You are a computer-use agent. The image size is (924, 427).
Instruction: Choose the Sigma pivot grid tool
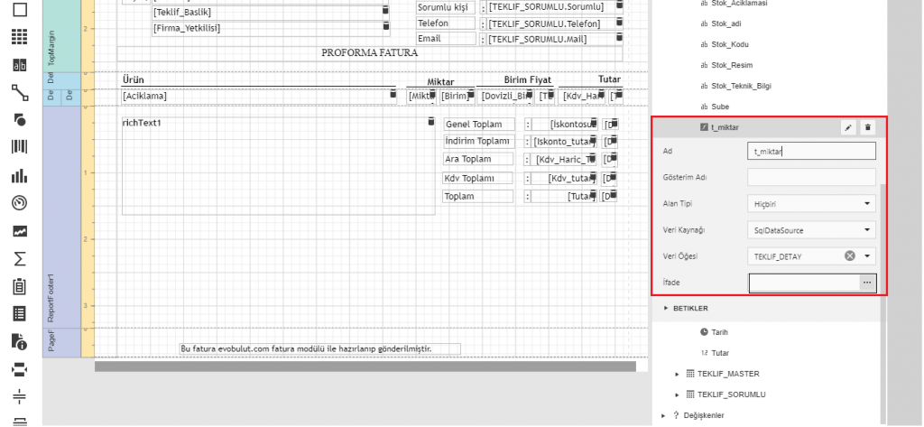click(x=18, y=259)
